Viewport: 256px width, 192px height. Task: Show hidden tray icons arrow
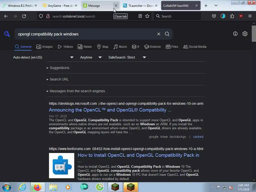click(212, 187)
